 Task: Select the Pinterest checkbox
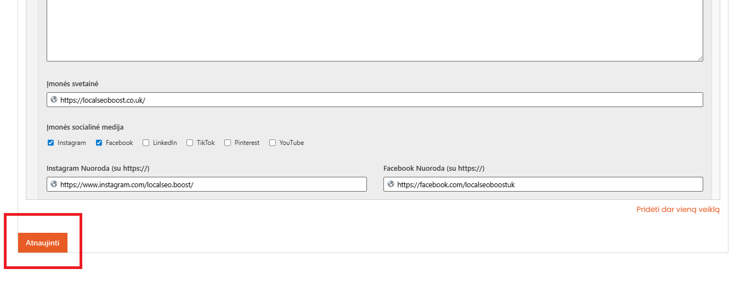(x=228, y=143)
